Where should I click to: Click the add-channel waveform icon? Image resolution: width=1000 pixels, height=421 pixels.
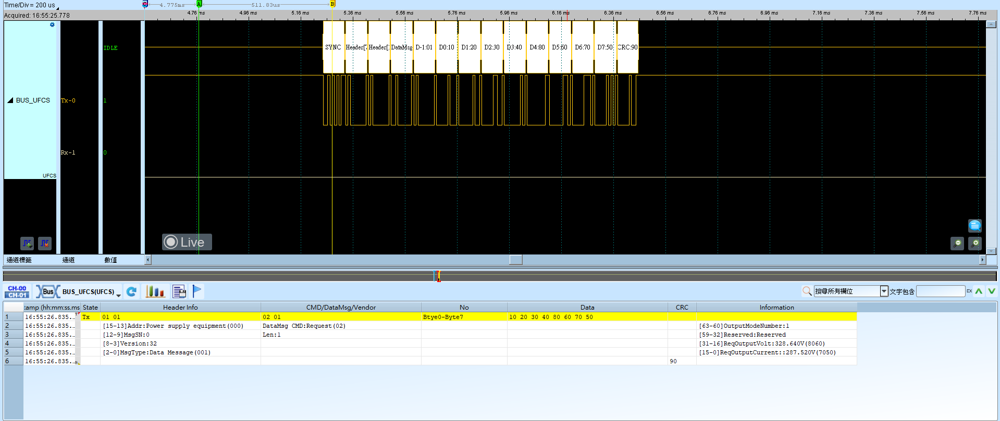tap(27, 243)
